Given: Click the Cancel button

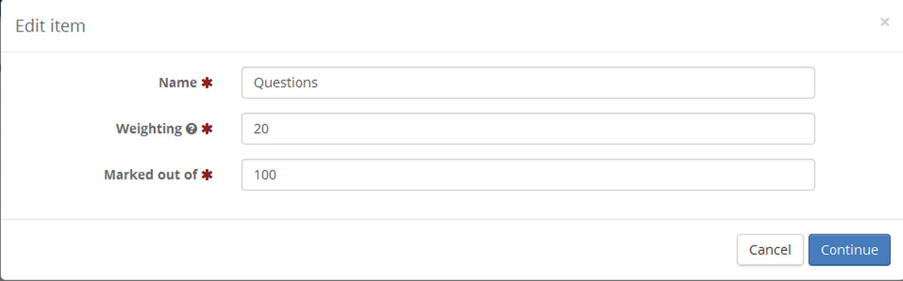Looking at the screenshot, I should click(x=770, y=249).
